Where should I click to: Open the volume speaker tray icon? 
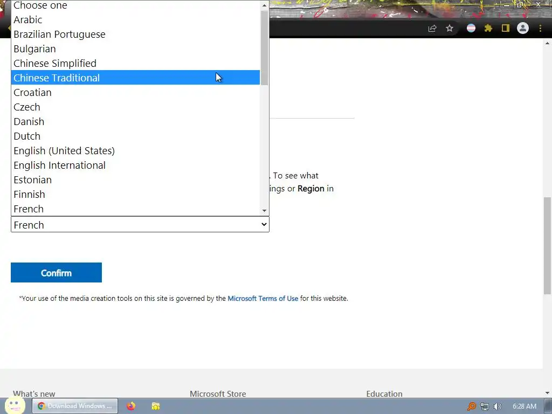[497, 406]
